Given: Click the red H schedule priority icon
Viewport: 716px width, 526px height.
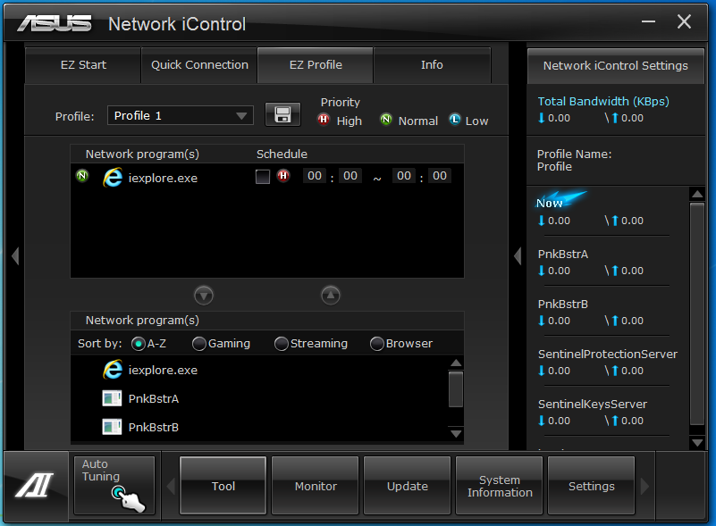Looking at the screenshot, I should click(283, 176).
